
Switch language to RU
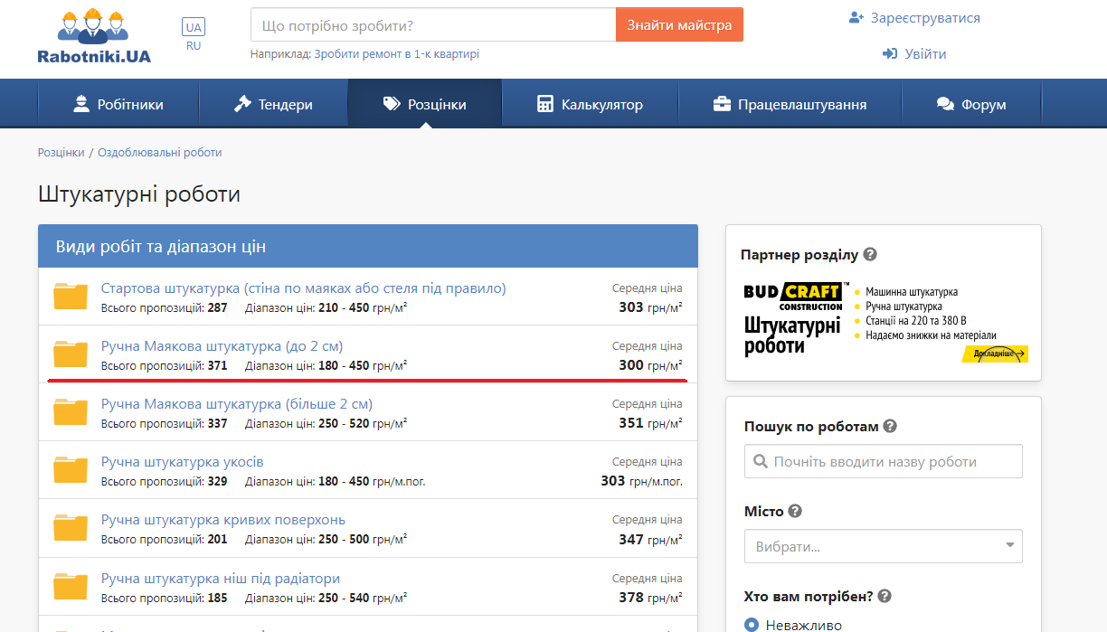pyautogui.click(x=194, y=45)
